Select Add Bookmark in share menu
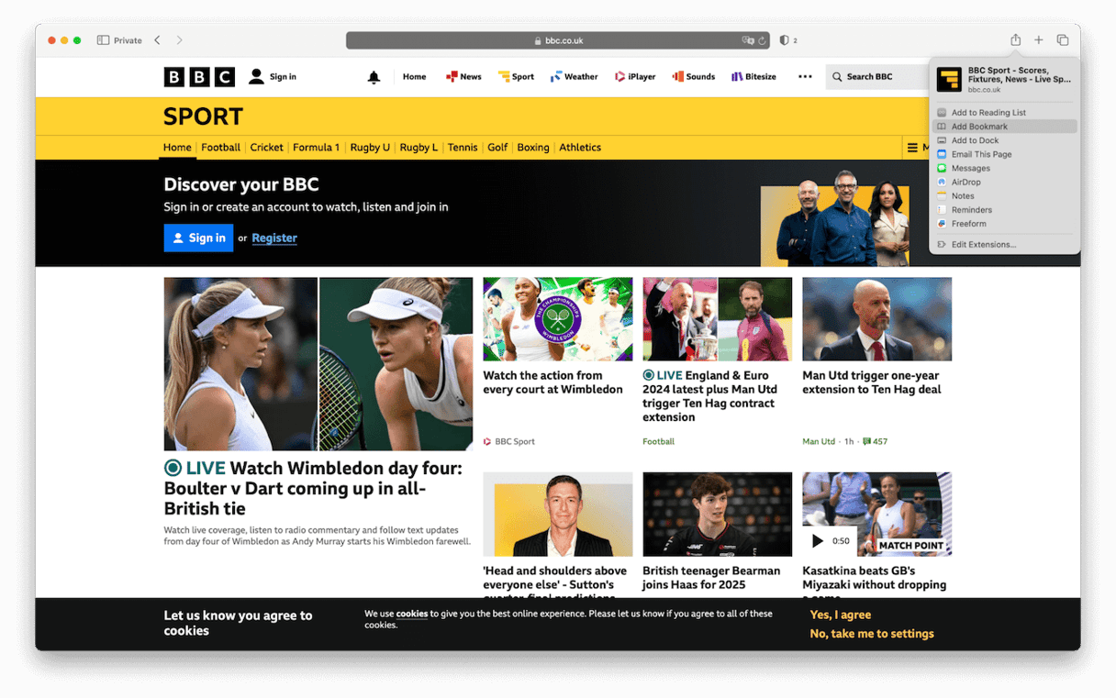This screenshot has height=698, width=1116. (x=979, y=127)
